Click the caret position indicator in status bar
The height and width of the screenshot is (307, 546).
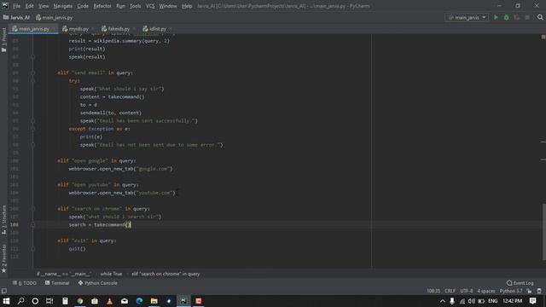point(433,291)
